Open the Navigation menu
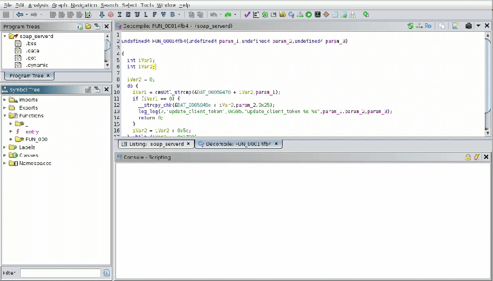The image size is (493, 281). [84, 5]
